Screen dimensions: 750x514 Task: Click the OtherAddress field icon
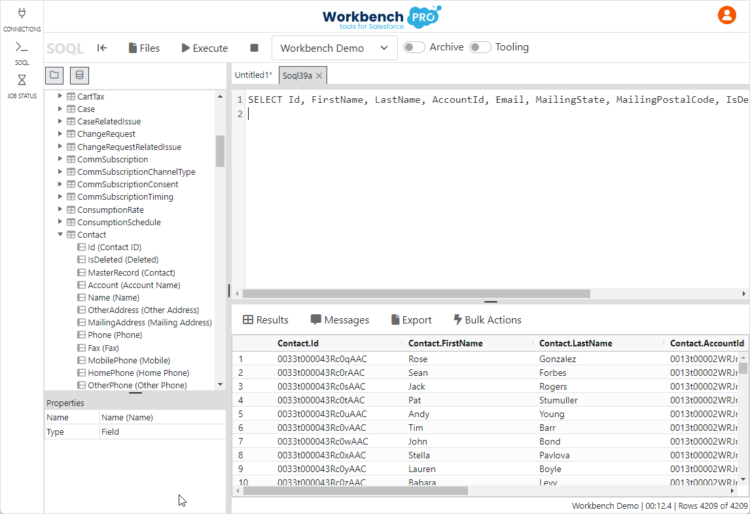[81, 310]
